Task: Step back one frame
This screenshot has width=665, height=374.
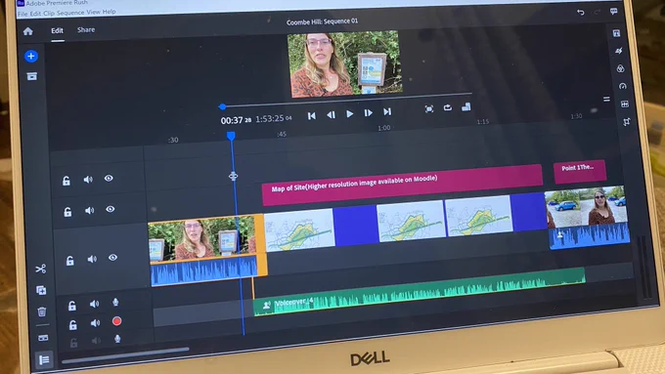Action: coord(331,115)
